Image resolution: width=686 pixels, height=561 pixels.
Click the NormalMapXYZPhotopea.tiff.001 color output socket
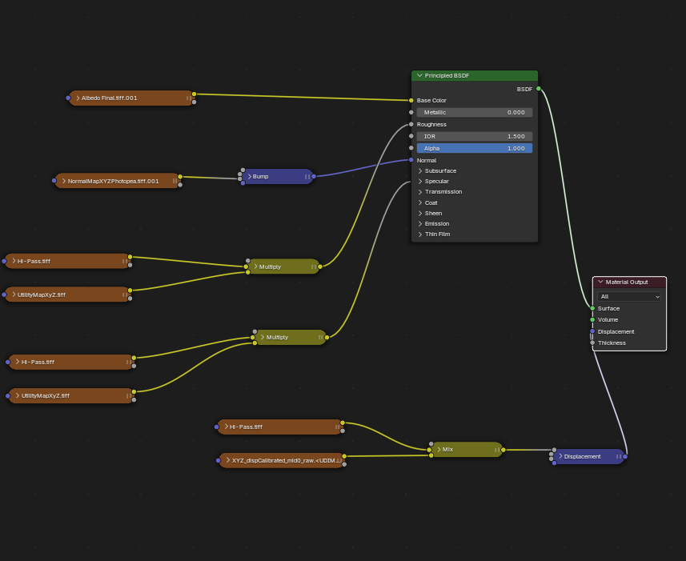tap(180, 177)
